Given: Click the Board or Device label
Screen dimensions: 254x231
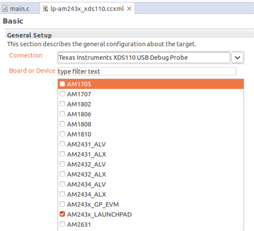Looking at the screenshot, I should (x=32, y=71).
